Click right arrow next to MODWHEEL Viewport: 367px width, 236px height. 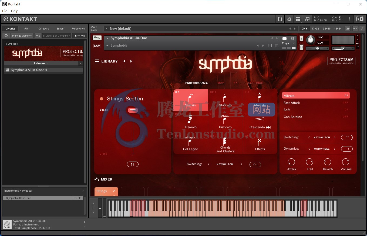(335, 149)
